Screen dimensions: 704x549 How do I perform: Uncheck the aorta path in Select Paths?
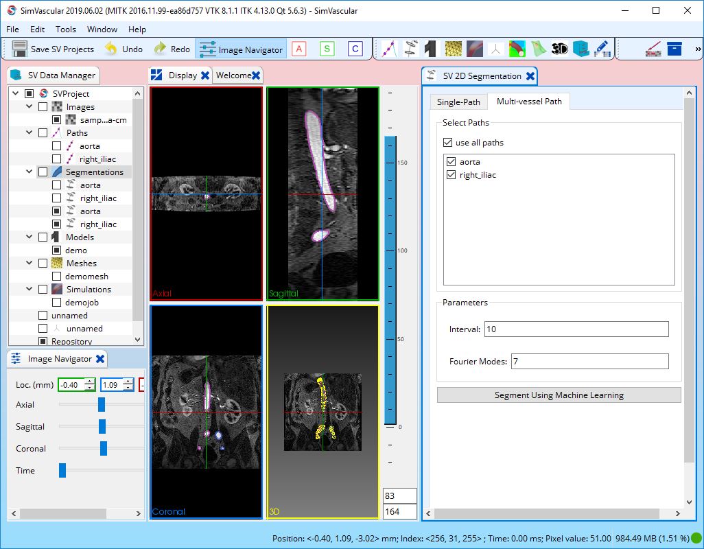pos(451,162)
